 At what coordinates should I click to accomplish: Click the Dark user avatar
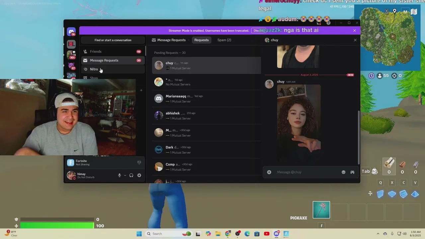tap(159, 150)
